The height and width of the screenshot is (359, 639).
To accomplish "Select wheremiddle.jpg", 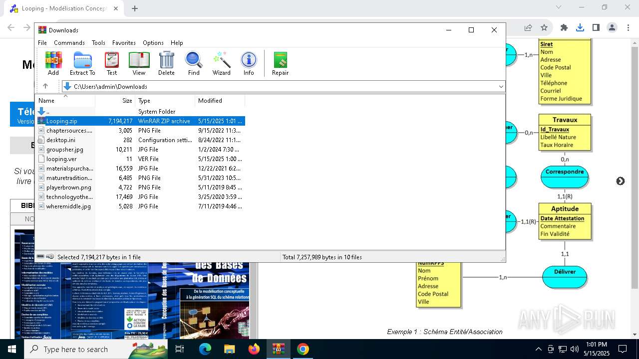I will pyautogui.click(x=140, y=206).
